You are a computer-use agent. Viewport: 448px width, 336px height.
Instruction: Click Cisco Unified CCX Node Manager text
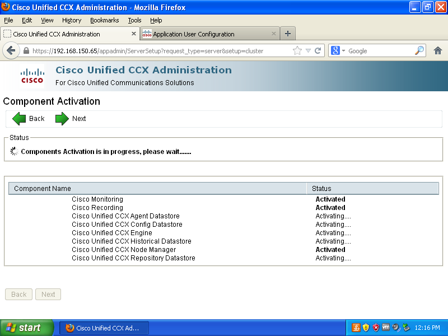pyautogui.click(x=124, y=250)
